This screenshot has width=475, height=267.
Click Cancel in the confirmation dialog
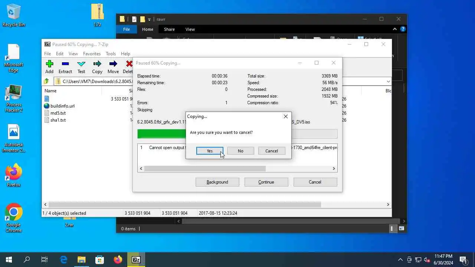271,151
